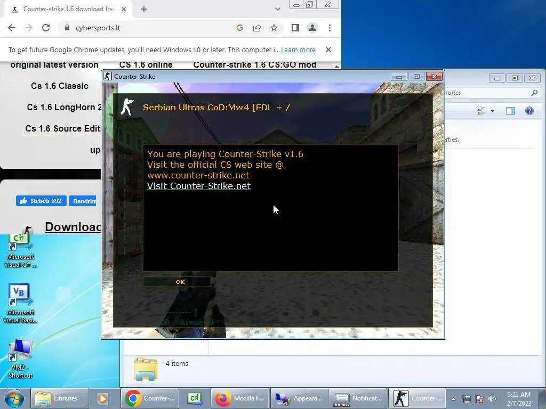Image resolution: width=546 pixels, height=409 pixels.
Task: Click the Bendrinti share button
Action: tap(83, 201)
